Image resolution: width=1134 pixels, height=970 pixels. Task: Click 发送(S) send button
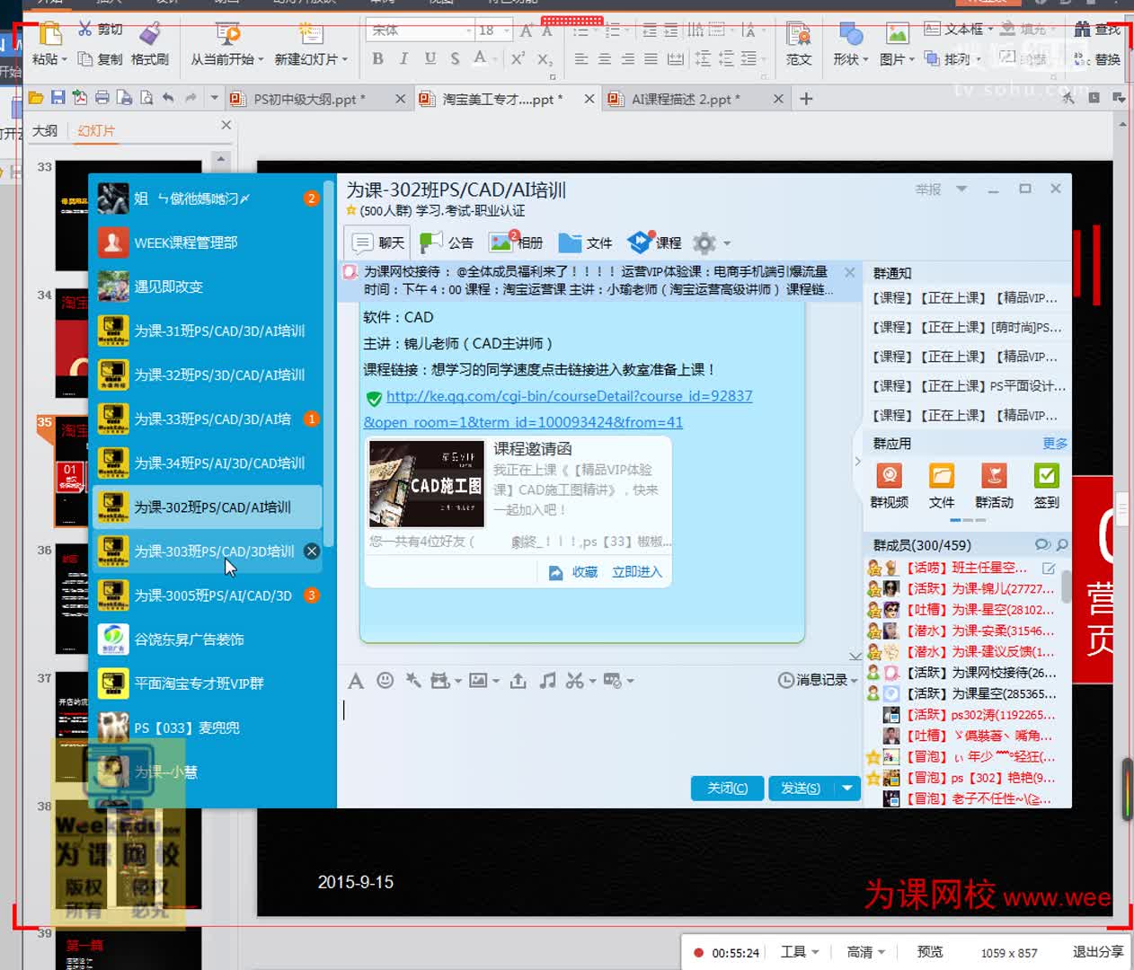click(x=801, y=789)
